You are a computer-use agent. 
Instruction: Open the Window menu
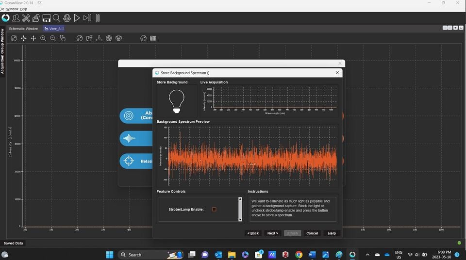click(x=12, y=9)
